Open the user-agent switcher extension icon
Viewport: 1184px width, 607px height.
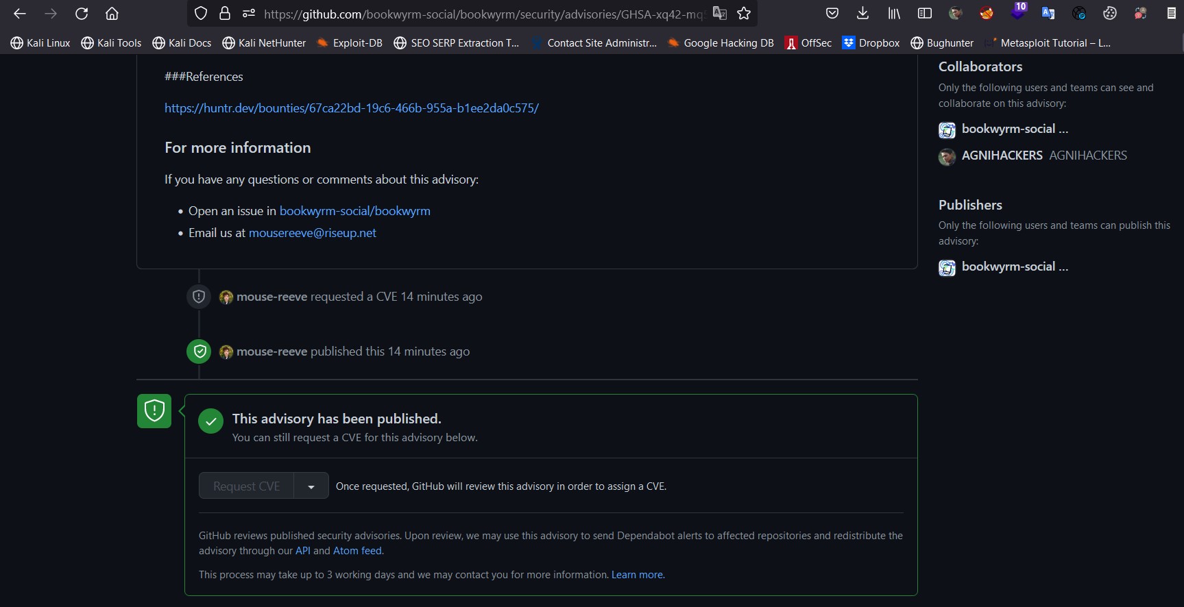1141,13
